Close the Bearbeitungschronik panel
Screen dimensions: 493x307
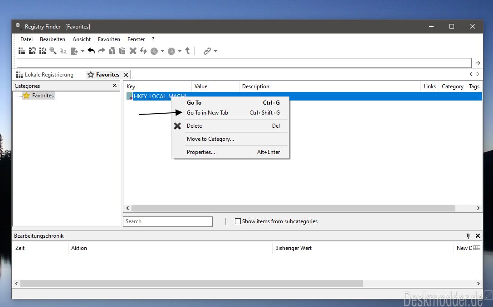(x=478, y=236)
